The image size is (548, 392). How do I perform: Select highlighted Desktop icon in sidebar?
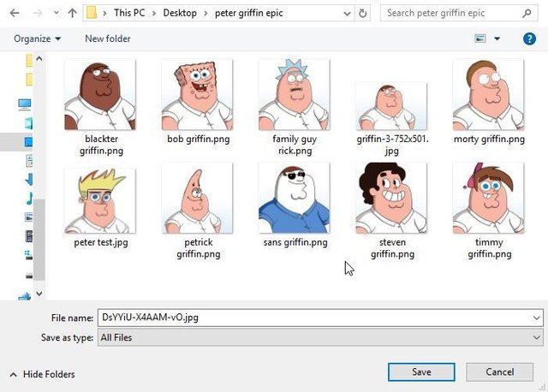(x=28, y=142)
